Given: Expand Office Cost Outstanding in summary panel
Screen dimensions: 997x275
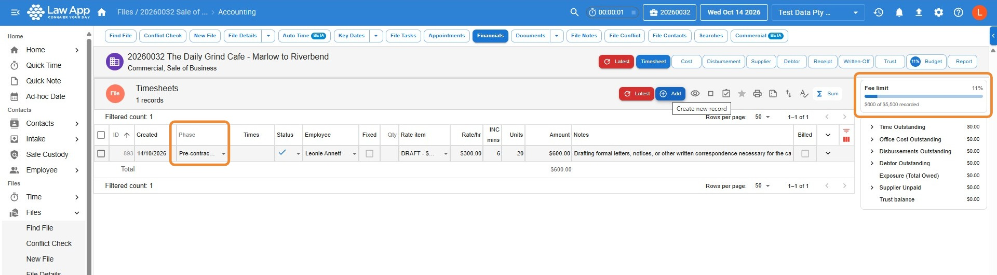Looking at the screenshot, I should (872, 139).
